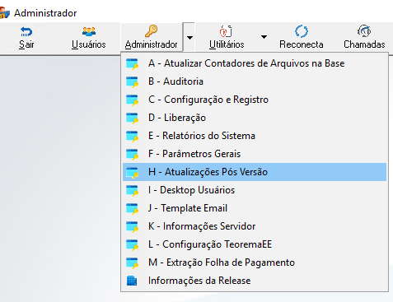Click the Sair toolbar button

[26, 37]
